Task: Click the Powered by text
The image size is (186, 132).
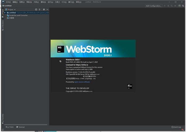Action: [70, 82]
